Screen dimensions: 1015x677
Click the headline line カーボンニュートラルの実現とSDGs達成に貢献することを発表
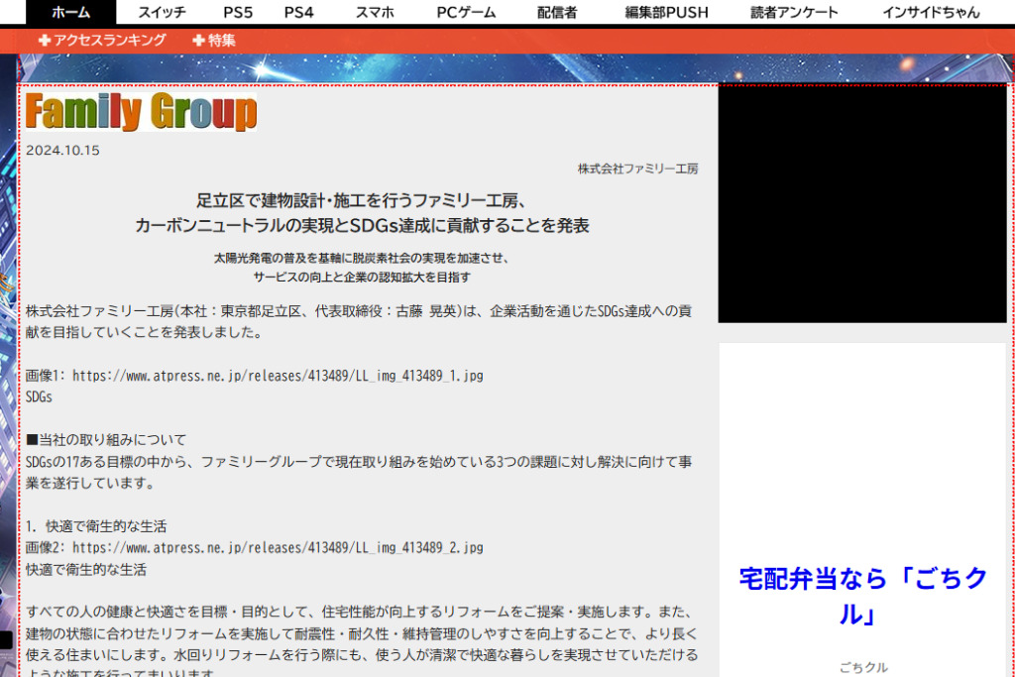pyautogui.click(x=362, y=225)
